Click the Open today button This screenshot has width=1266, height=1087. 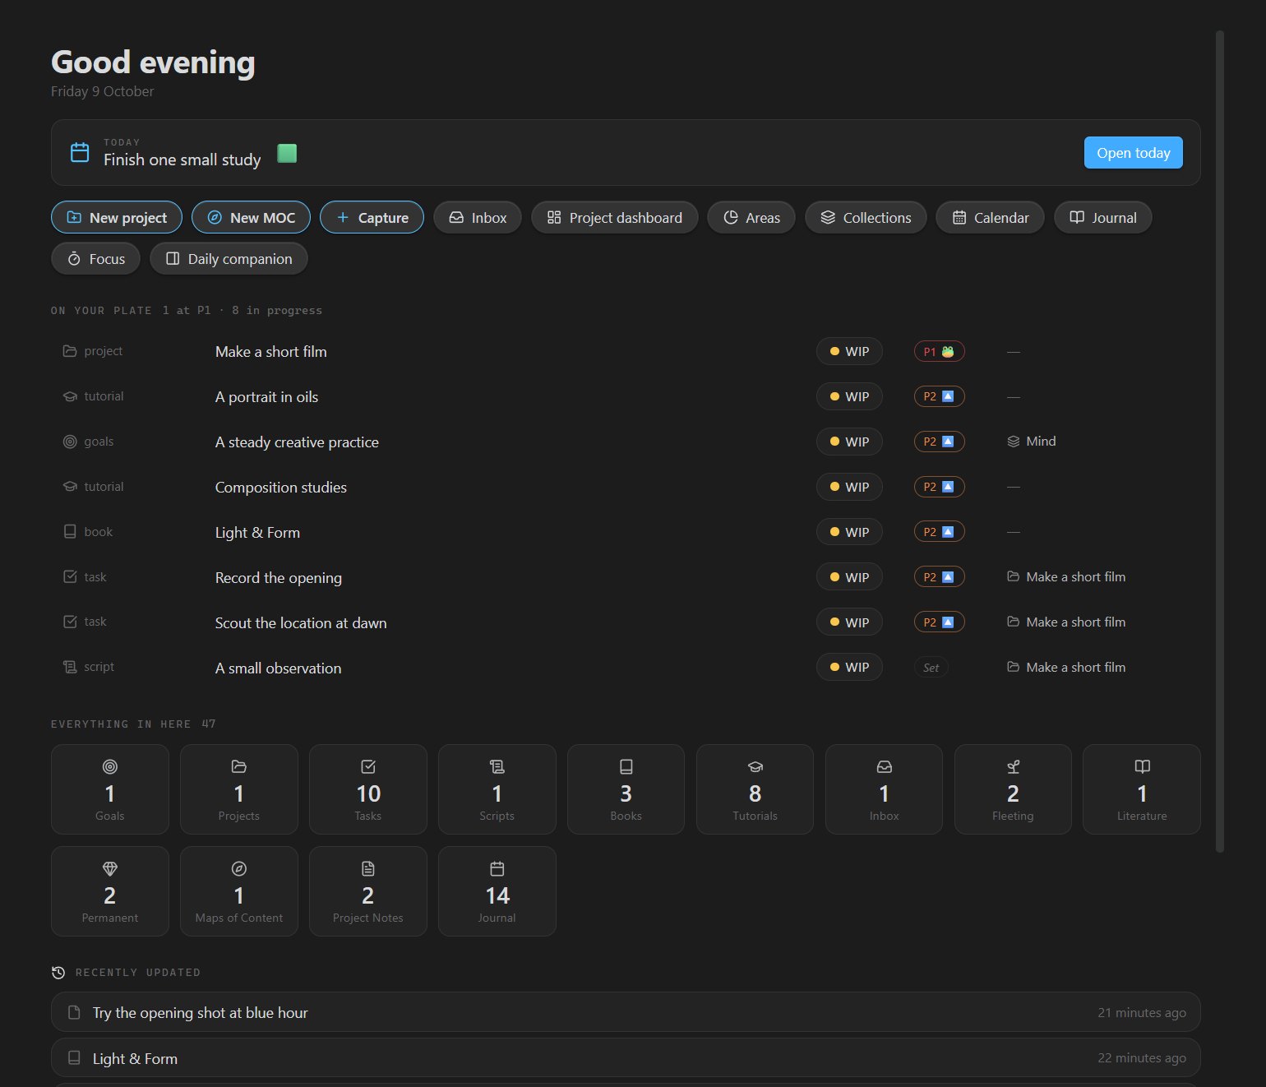(x=1133, y=153)
